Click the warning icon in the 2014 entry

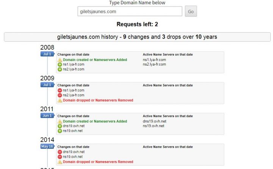(x=60, y=162)
